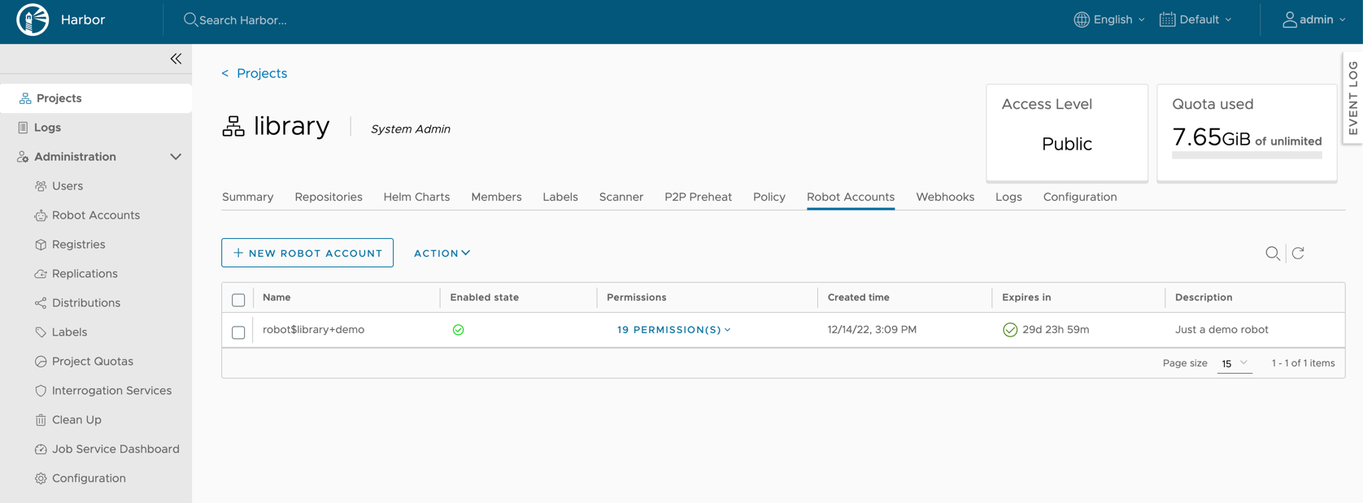Refresh the robot accounts list
This screenshot has height=503, width=1363.
coord(1298,254)
